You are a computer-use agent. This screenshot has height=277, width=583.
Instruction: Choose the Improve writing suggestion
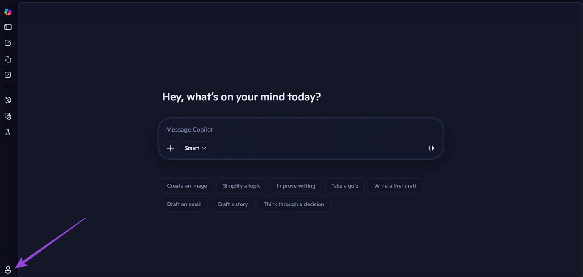[x=296, y=186]
